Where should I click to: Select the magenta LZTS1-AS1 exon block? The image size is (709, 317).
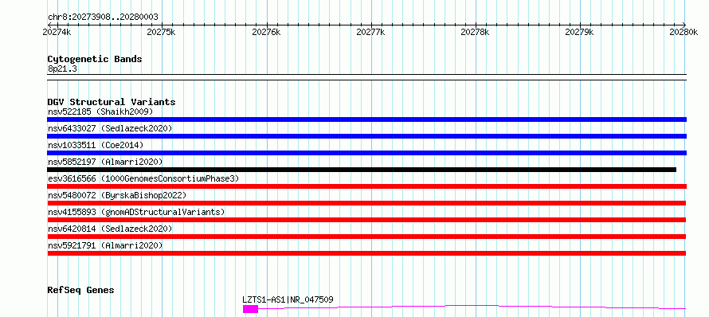point(250,309)
